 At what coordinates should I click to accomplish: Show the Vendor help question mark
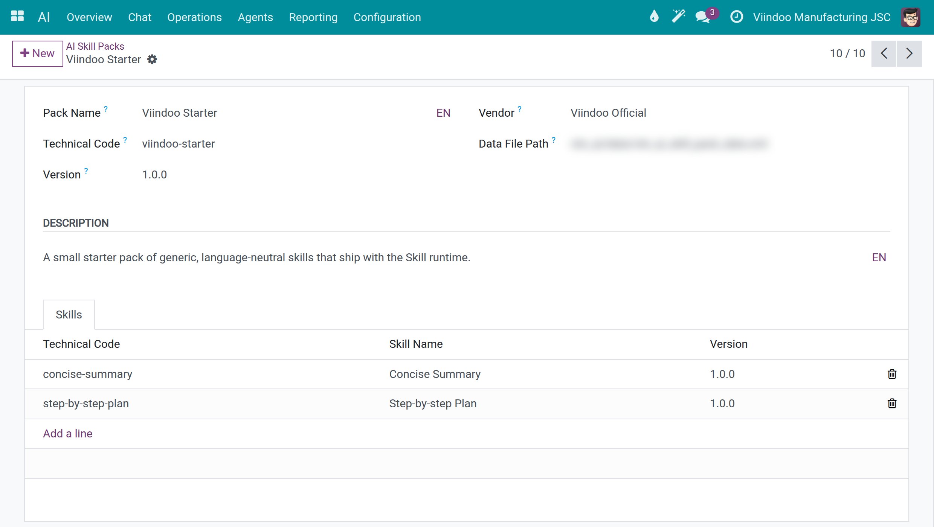click(519, 109)
